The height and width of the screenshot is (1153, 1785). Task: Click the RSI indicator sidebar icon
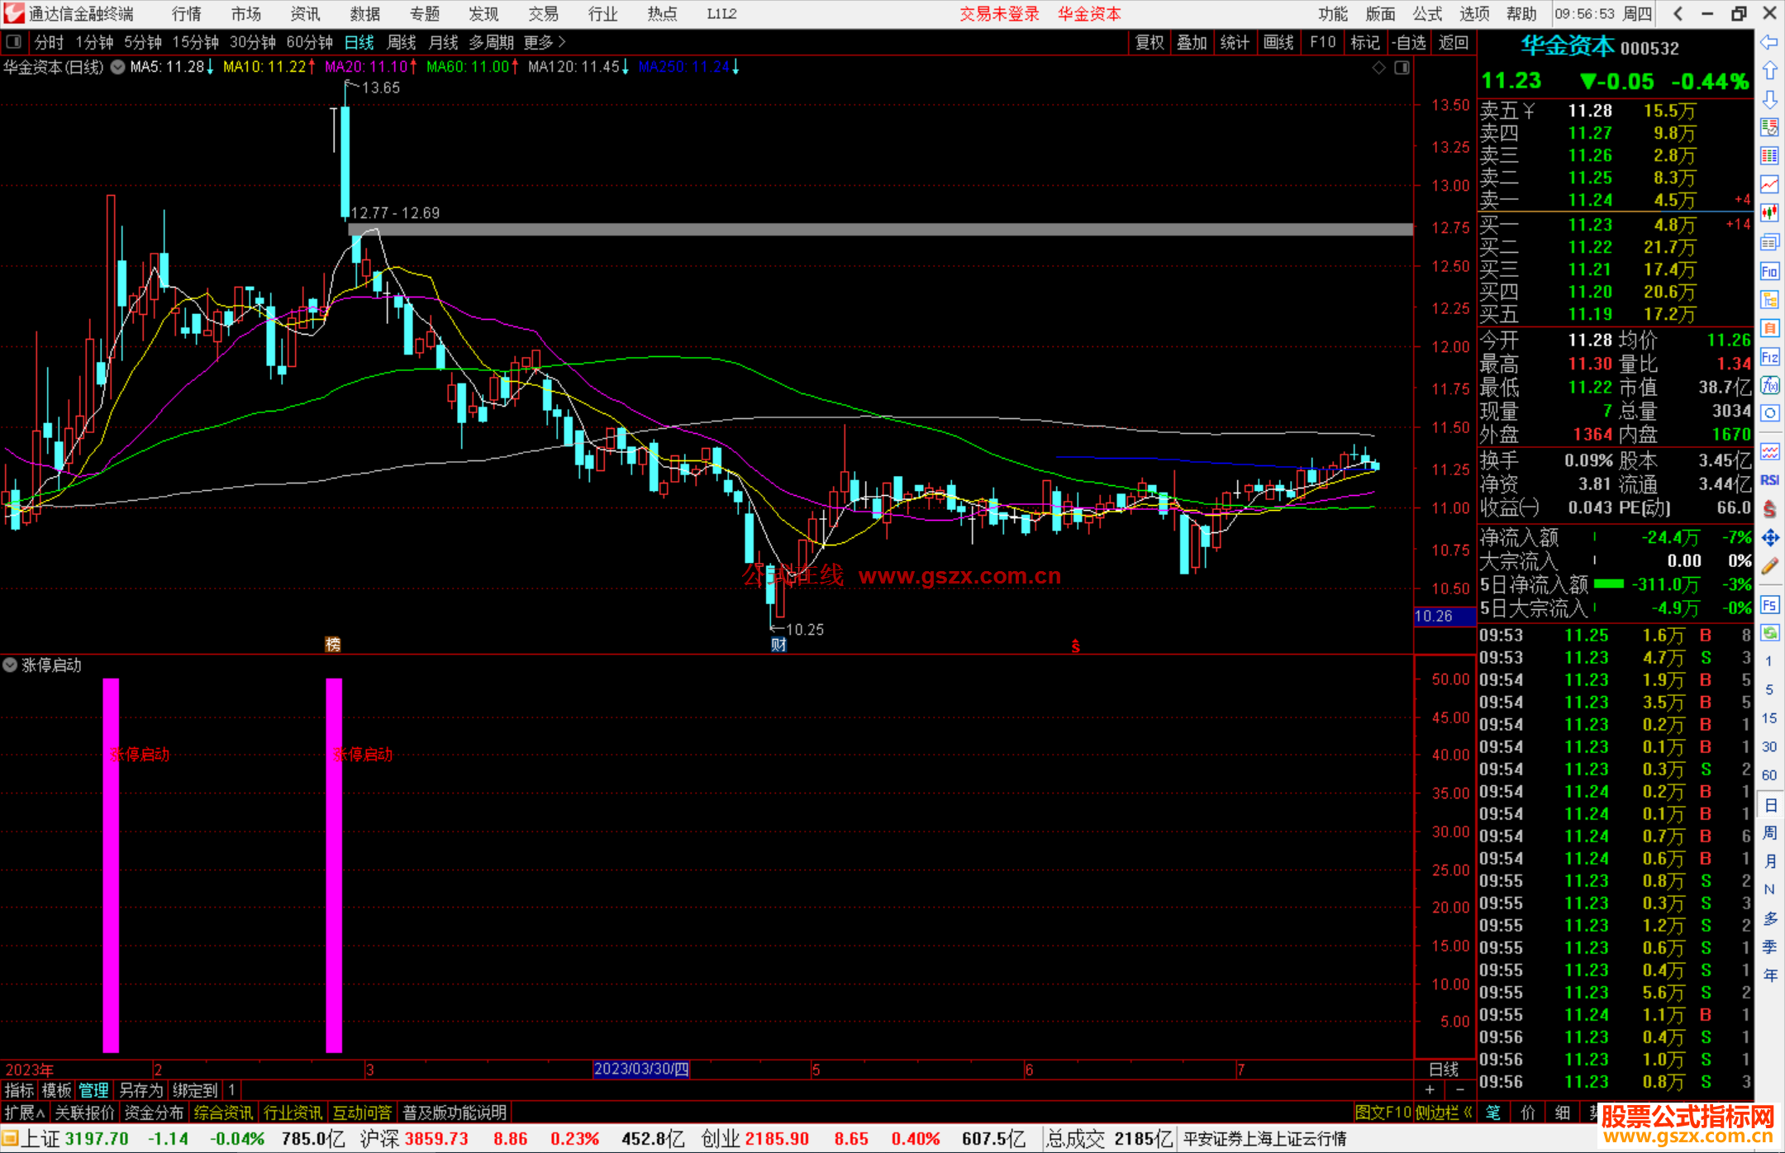pyautogui.click(x=1769, y=480)
